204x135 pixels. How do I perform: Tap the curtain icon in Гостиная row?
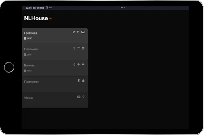78,32
